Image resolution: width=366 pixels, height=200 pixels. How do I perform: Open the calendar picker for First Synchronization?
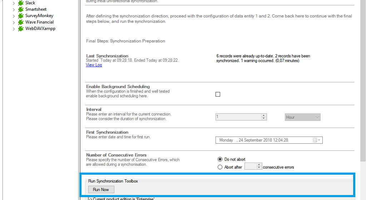pos(317,140)
